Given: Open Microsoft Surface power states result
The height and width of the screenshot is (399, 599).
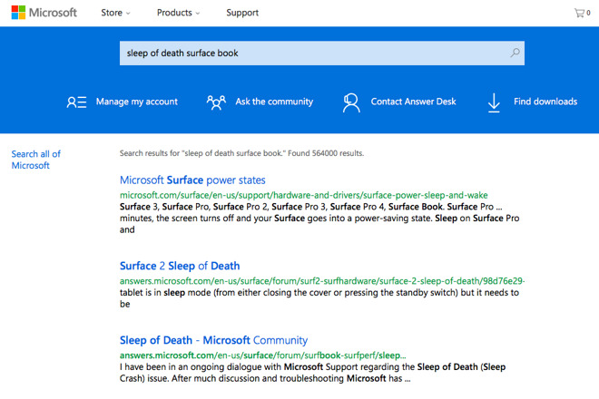Looking at the screenshot, I should tap(192, 180).
